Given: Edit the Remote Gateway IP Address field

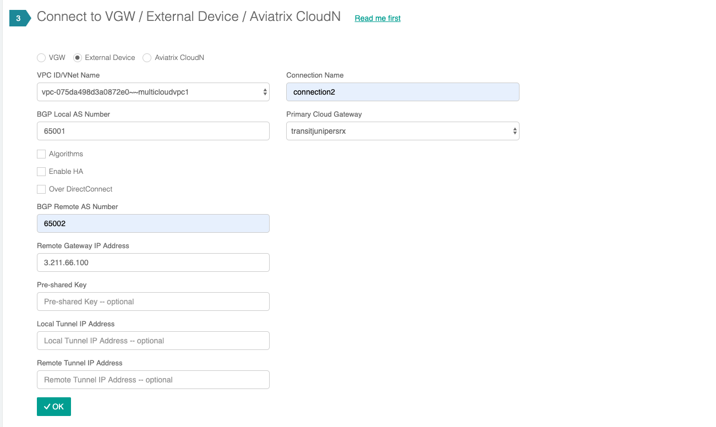Looking at the screenshot, I should coord(153,262).
